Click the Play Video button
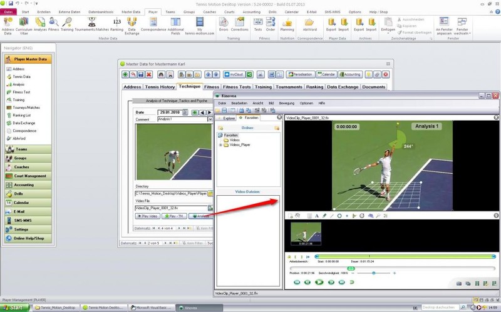The image size is (501, 312). (x=148, y=216)
